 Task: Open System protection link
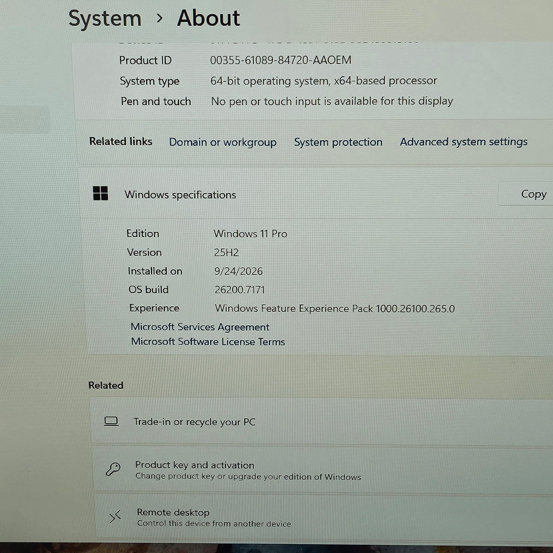click(x=338, y=142)
